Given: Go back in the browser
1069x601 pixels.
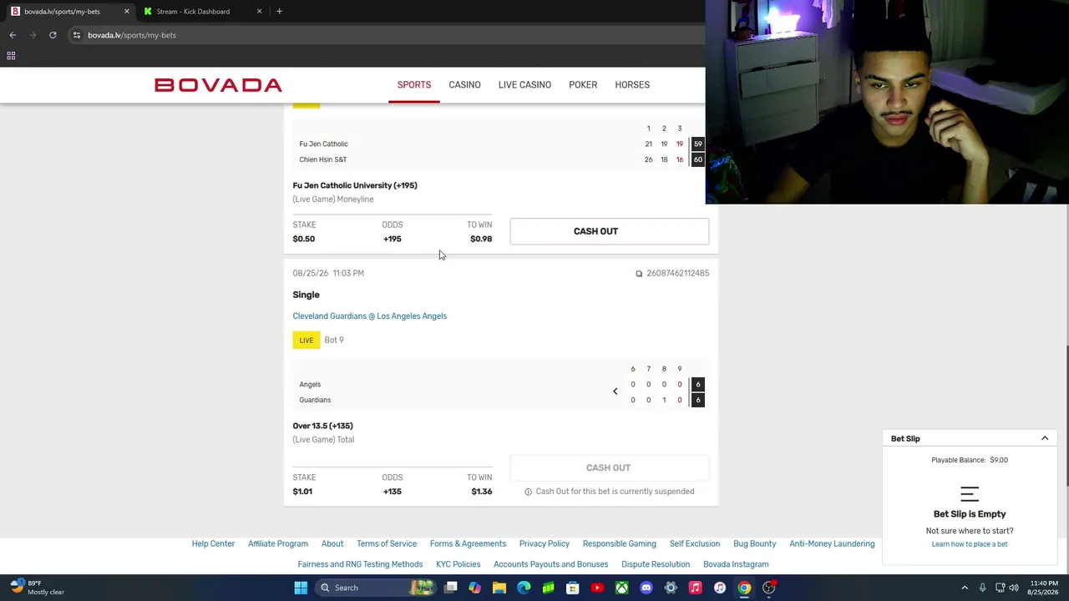Looking at the screenshot, I should [13, 35].
